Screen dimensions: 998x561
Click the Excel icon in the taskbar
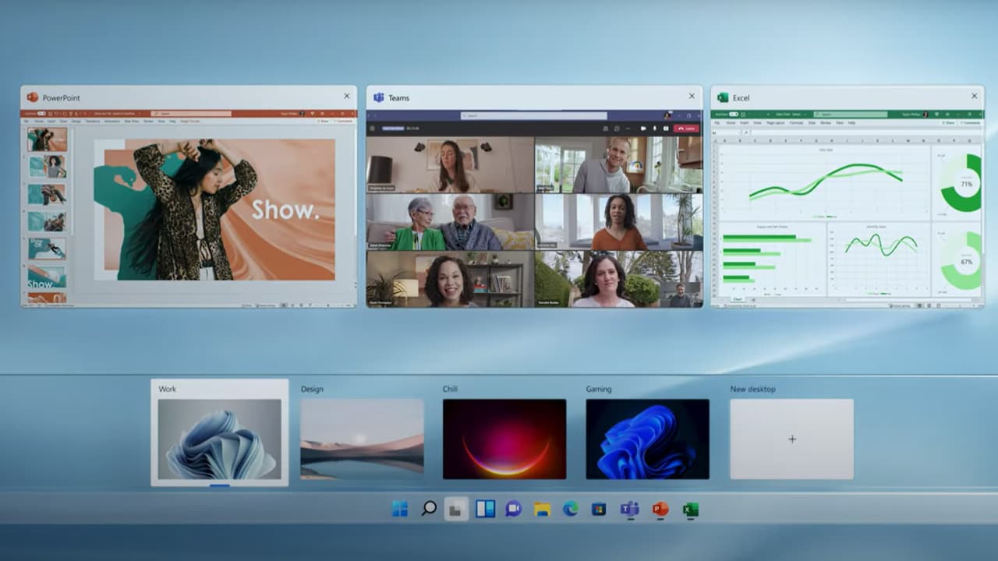[690, 510]
